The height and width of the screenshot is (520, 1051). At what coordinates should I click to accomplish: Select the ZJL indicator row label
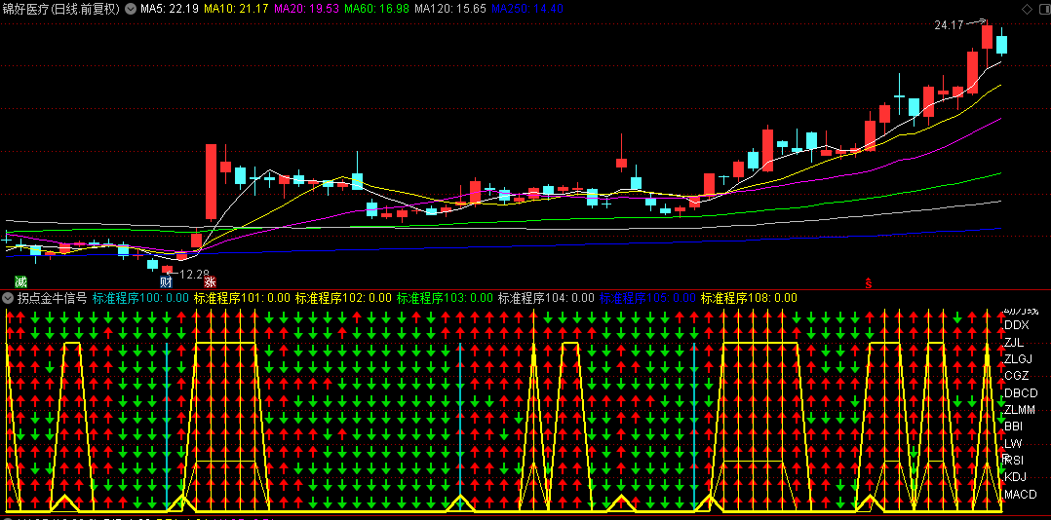1014,342
